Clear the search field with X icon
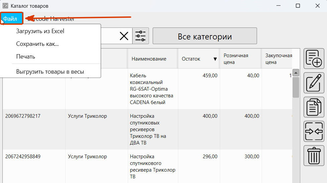This screenshot has height=183, width=327. [124, 36]
